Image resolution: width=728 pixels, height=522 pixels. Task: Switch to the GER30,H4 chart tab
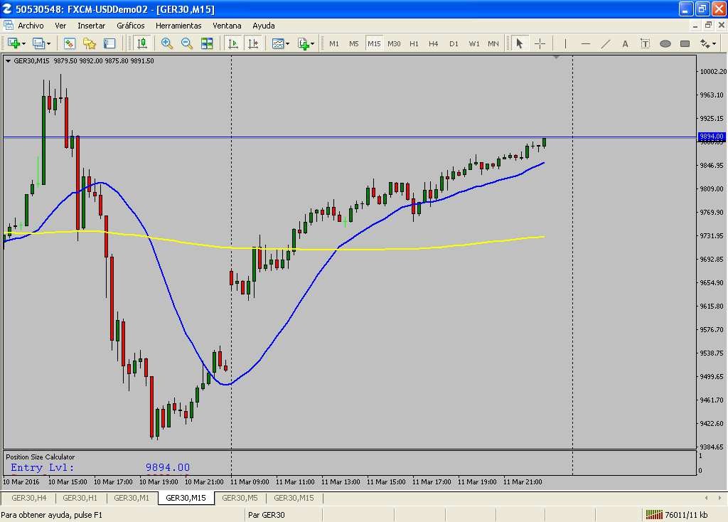click(29, 498)
